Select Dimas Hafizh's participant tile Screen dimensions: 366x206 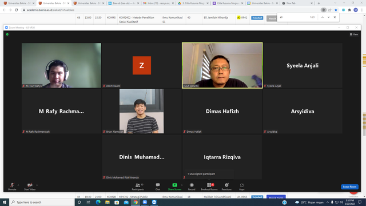(222, 111)
